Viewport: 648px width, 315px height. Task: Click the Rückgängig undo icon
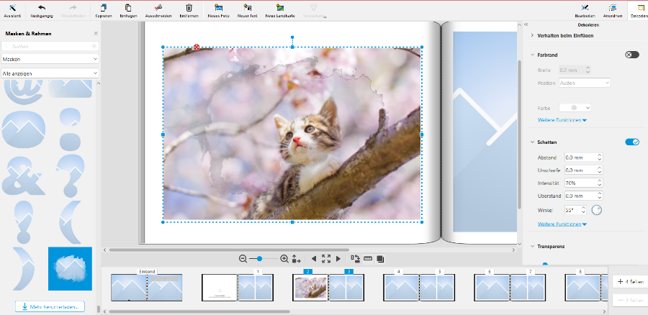click(x=41, y=9)
